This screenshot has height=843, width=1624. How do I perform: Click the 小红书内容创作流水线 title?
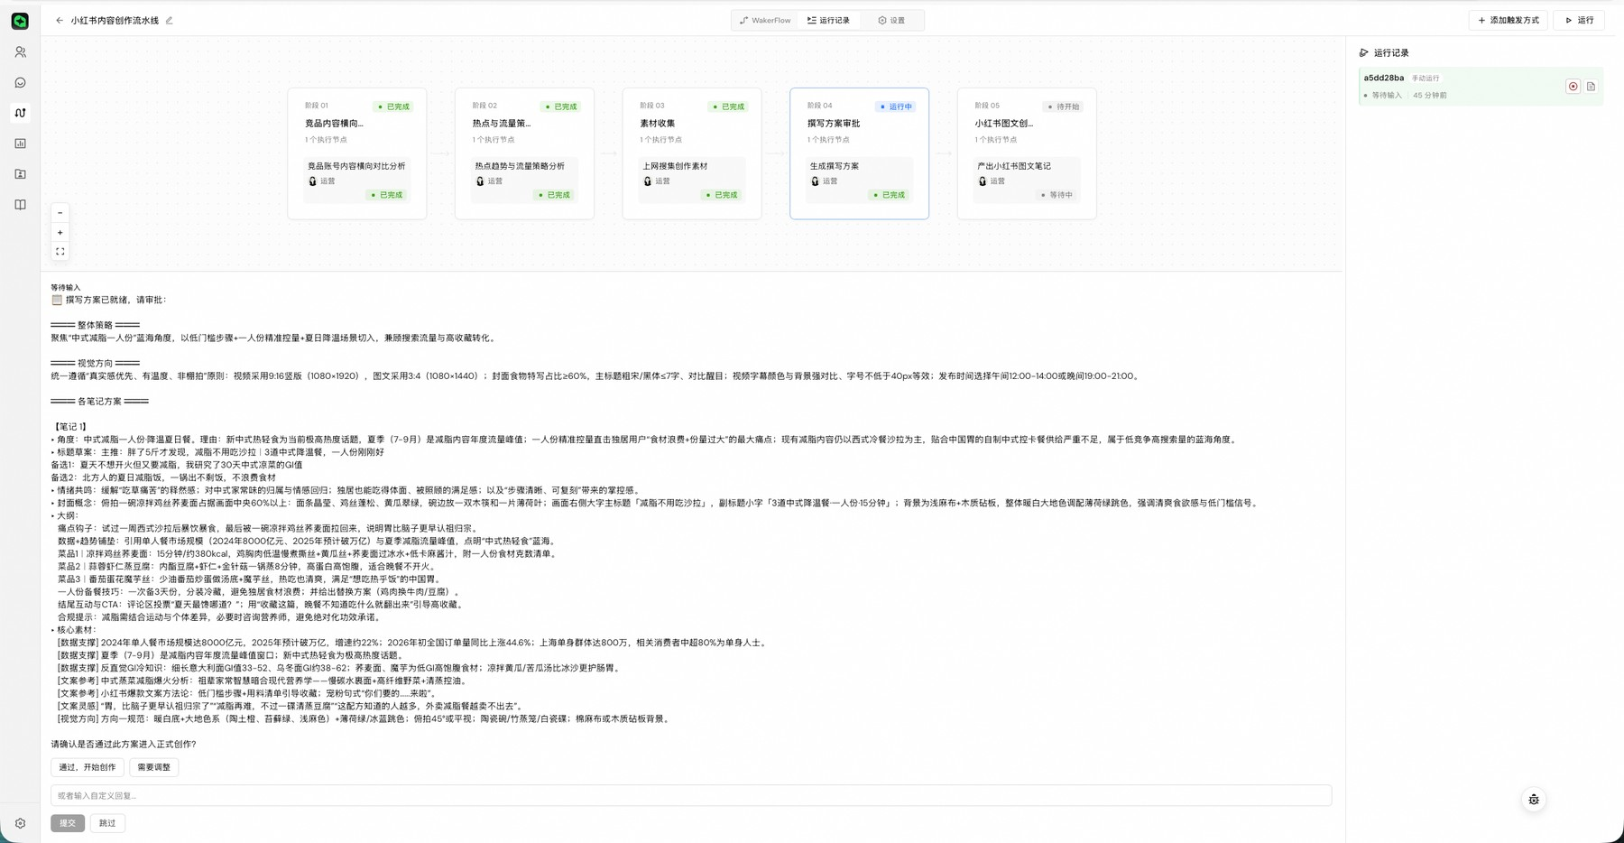tap(115, 21)
